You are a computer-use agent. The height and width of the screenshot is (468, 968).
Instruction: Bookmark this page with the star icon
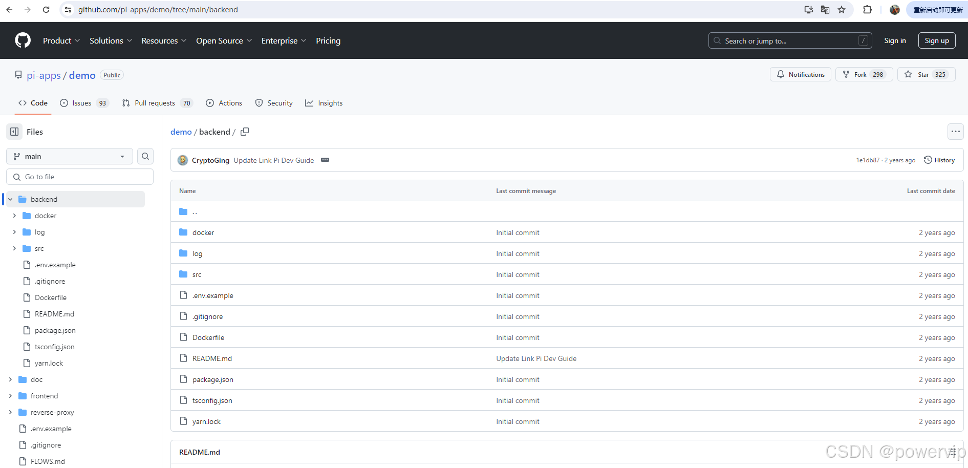(x=842, y=10)
